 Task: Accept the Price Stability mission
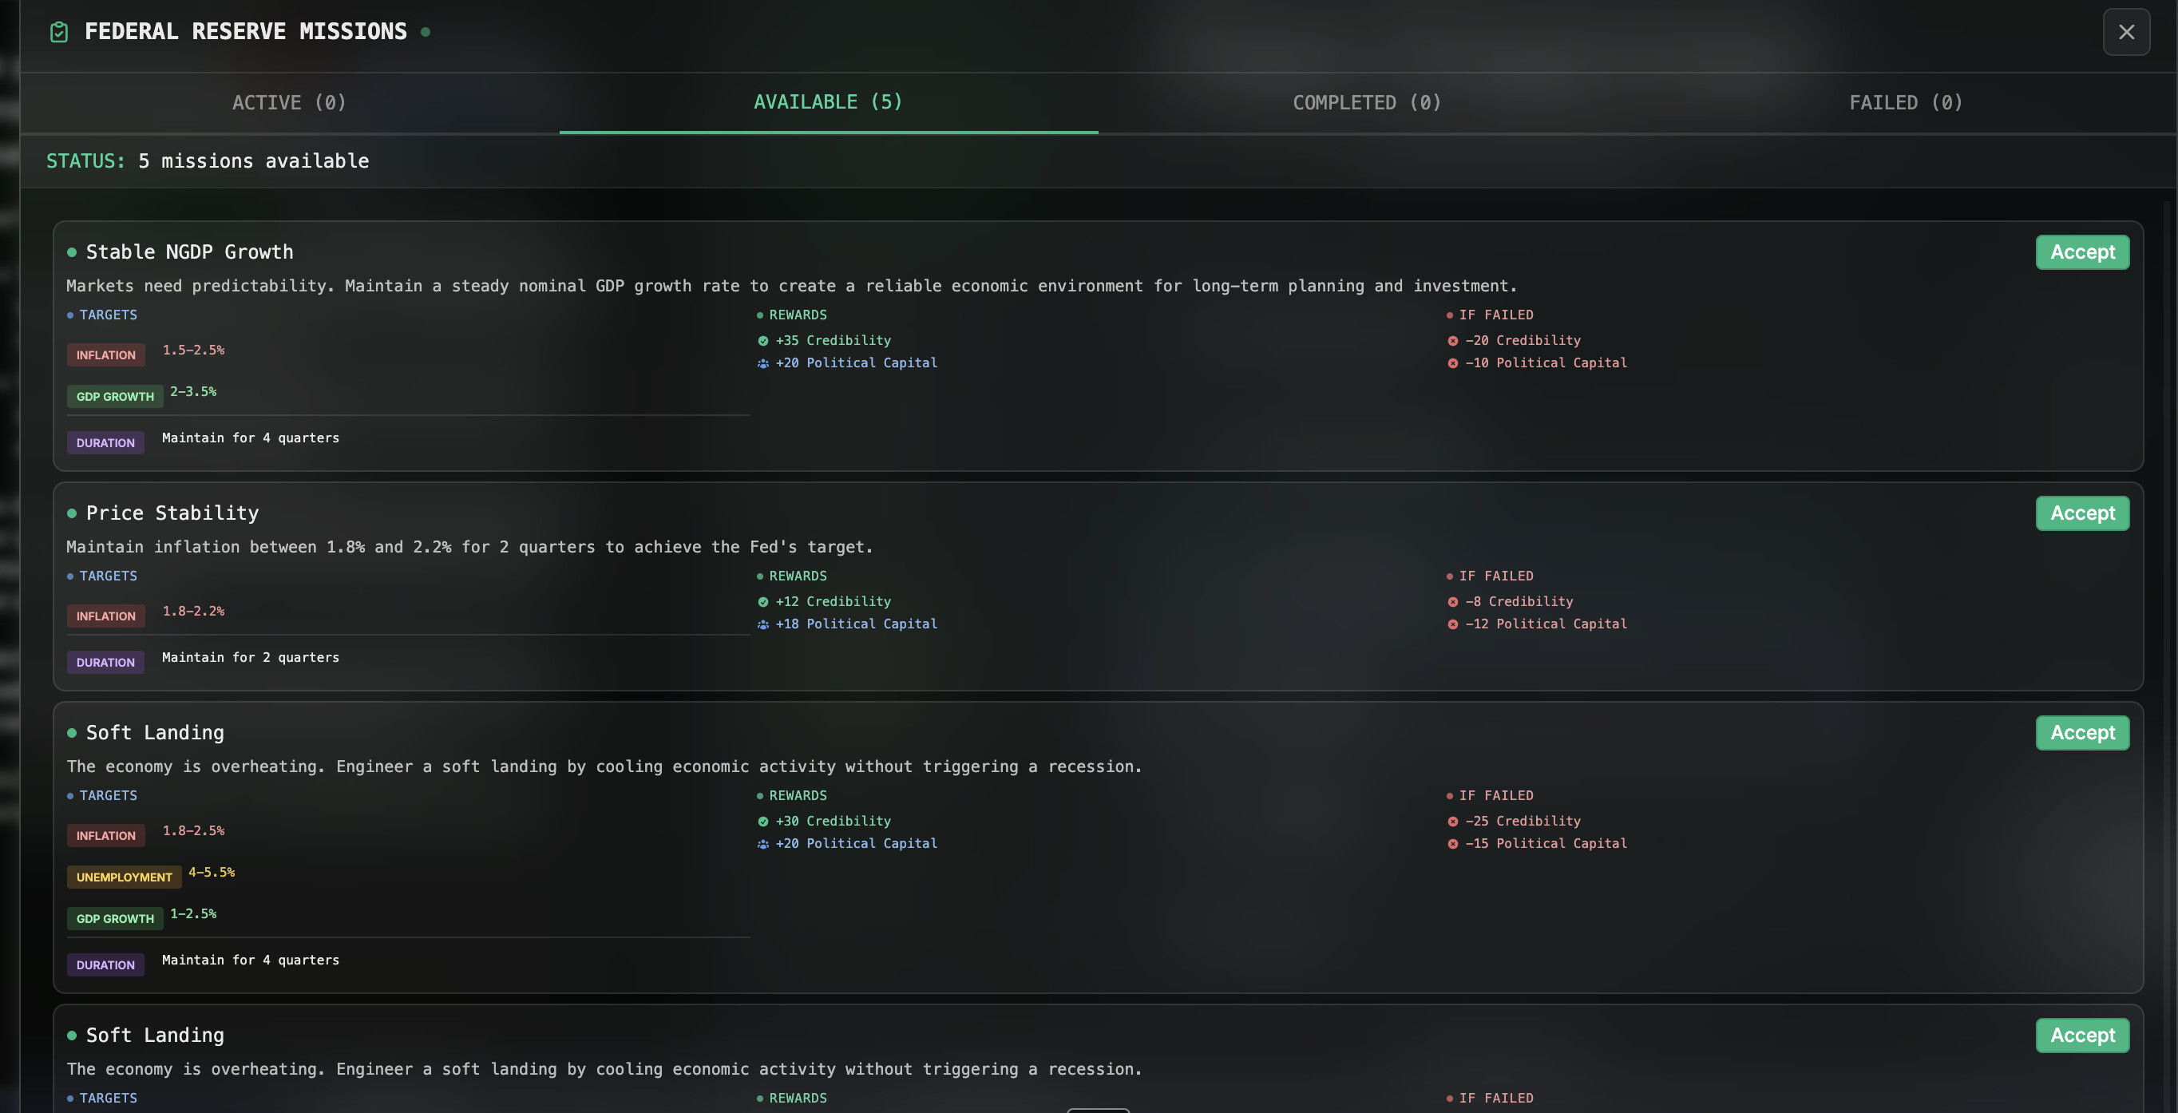[2082, 513]
